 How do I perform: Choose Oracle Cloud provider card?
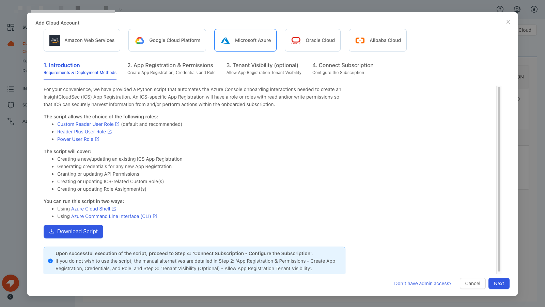[x=313, y=40]
